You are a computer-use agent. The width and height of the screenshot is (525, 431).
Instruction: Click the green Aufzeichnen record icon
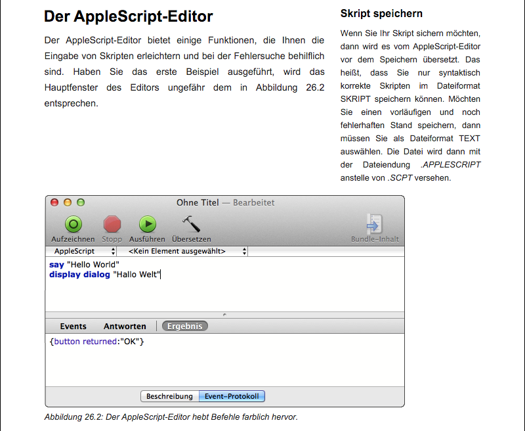[73, 224]
